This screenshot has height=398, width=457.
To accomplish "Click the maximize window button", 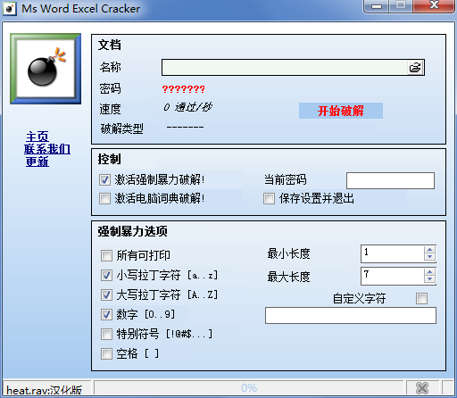I will [x=401, y=5].
